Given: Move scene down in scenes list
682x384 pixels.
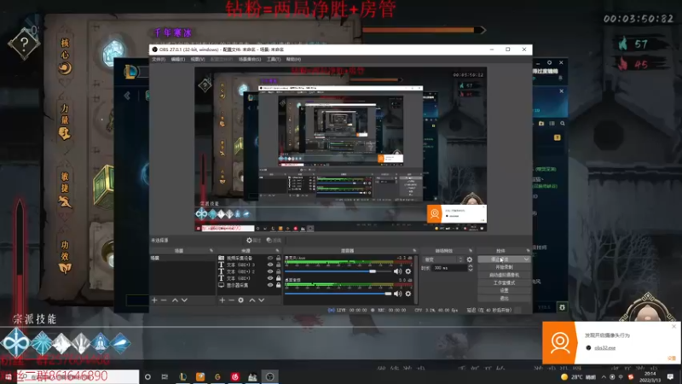Looking at the screenshot, I should [x=184, y=300].
